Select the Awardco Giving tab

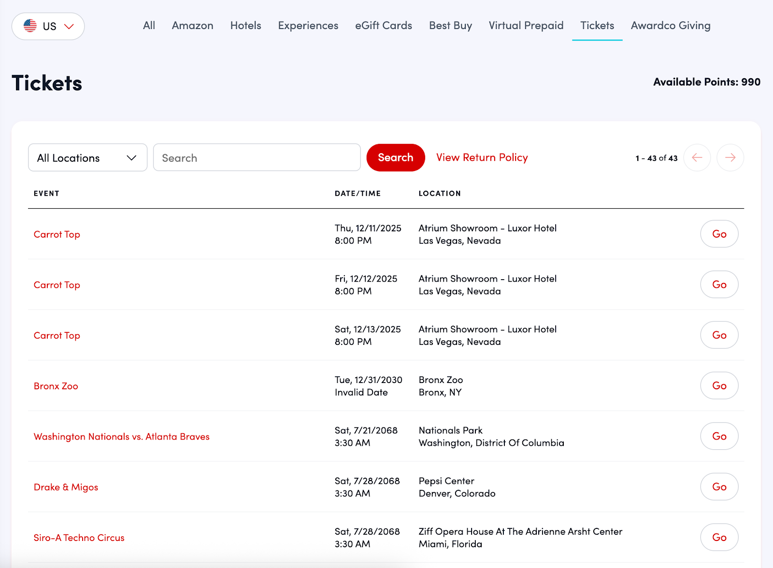670,26
